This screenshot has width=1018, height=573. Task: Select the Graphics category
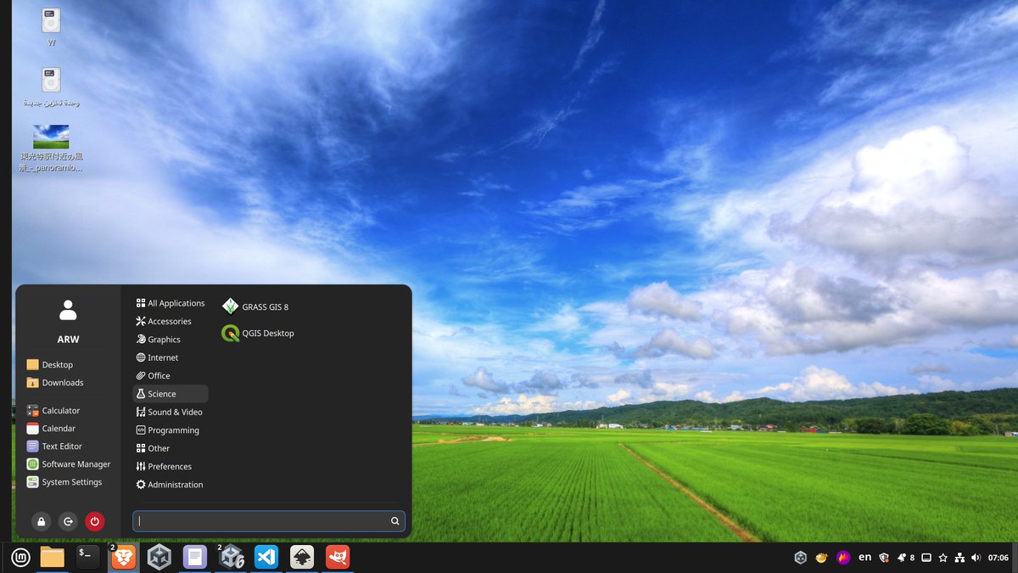click(x=171, y=340)
